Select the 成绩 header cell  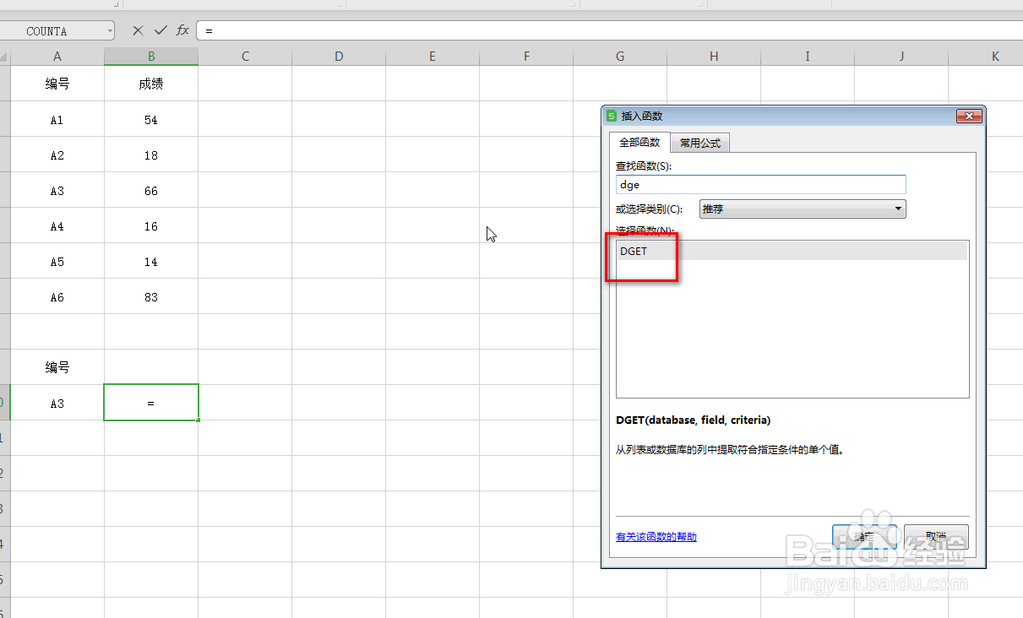pyautogui.click(x=151, y=84)
